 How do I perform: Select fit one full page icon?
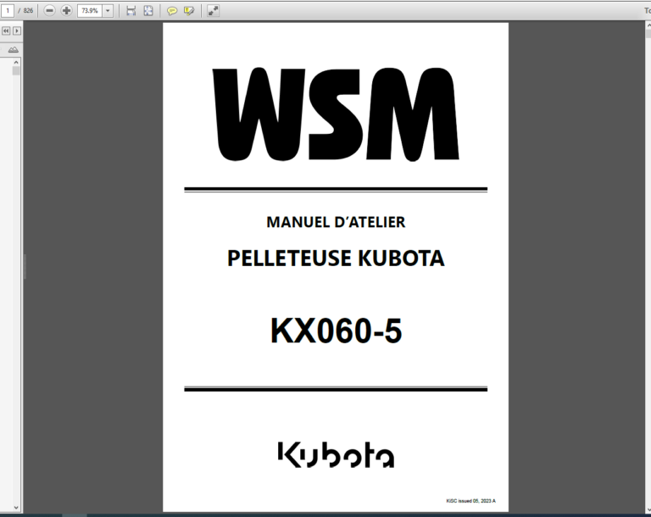148,11
